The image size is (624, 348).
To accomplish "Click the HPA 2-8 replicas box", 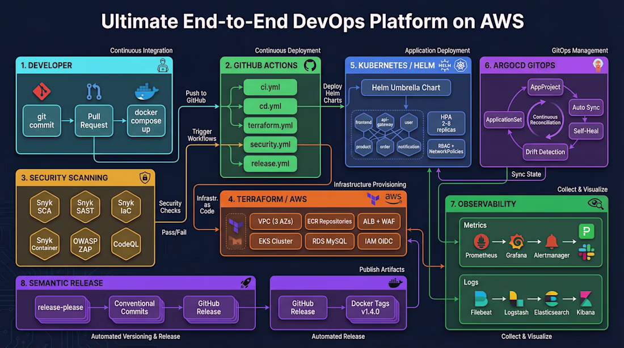I will (446, 124).
